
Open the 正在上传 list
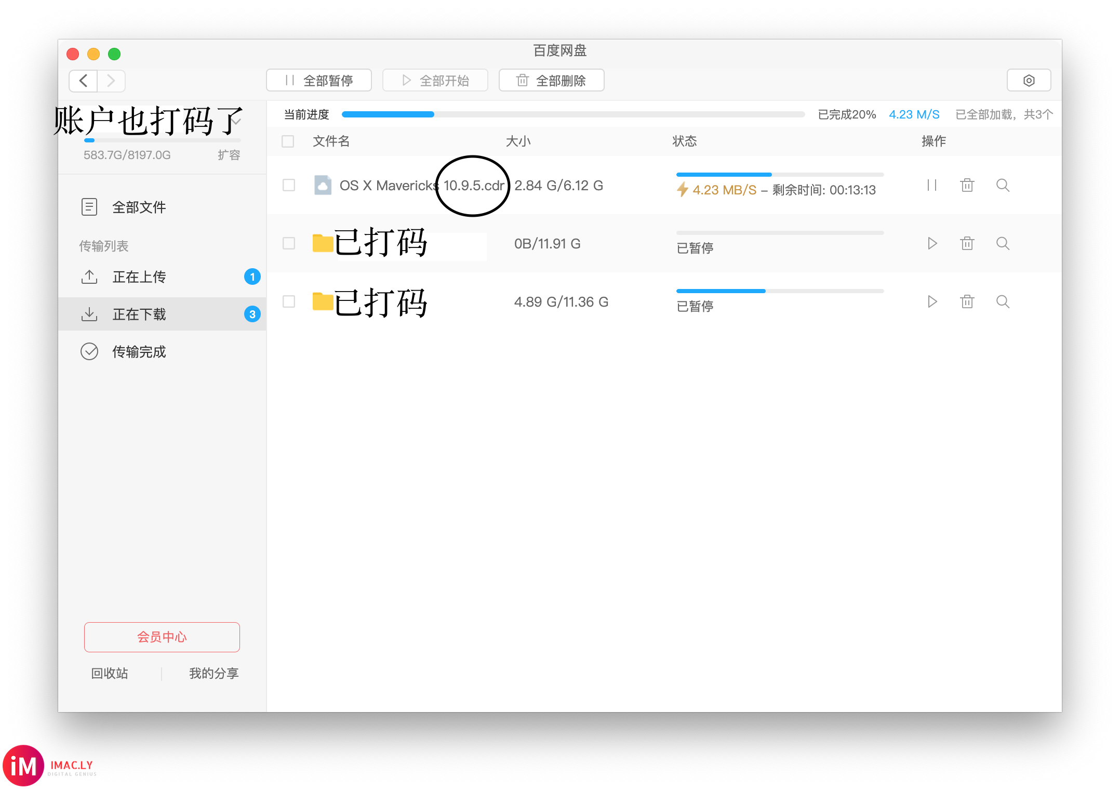(162, 277)
